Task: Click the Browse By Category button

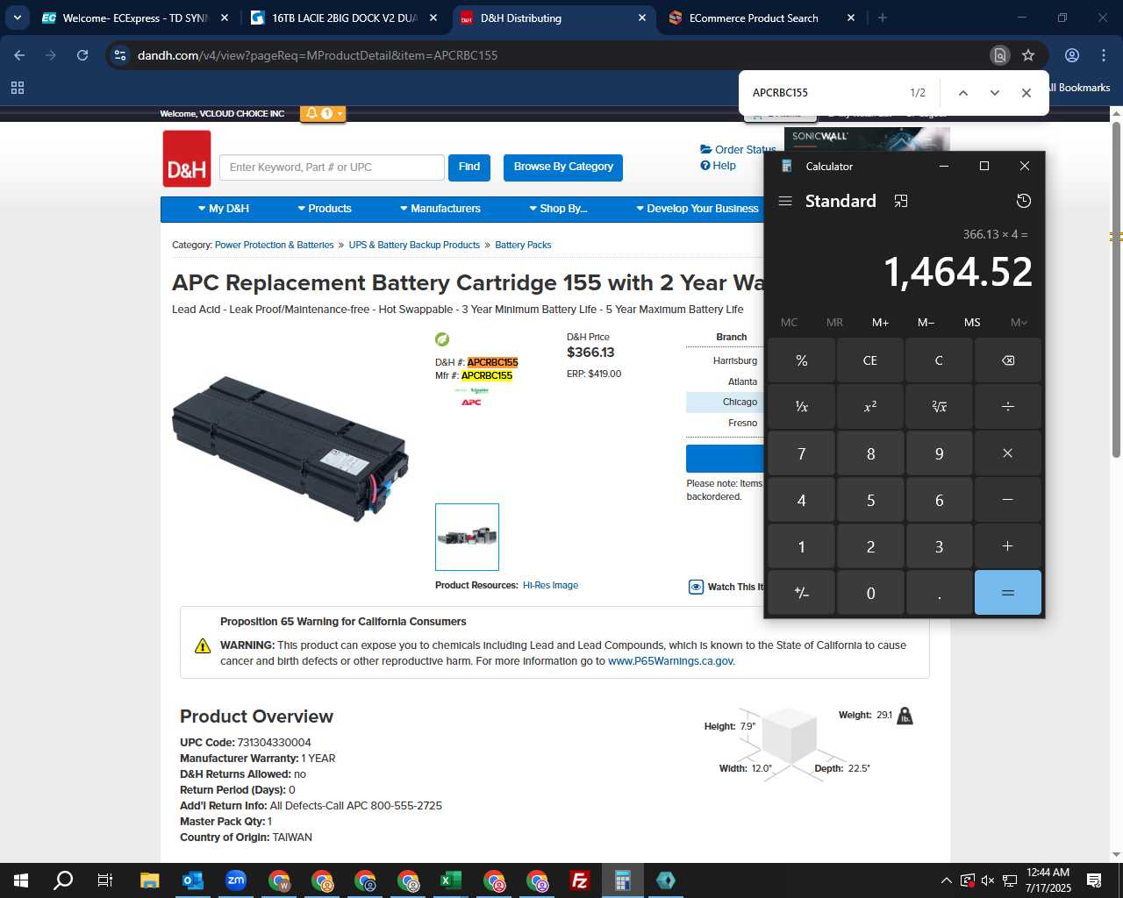Action: point(563,167)
